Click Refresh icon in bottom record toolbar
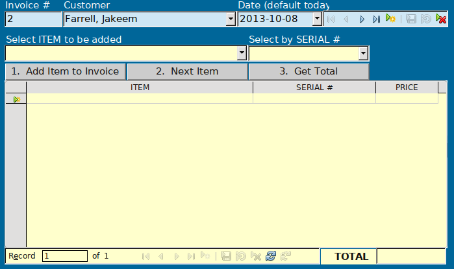This screenshot has height=269, width=454. pos(271,256)
